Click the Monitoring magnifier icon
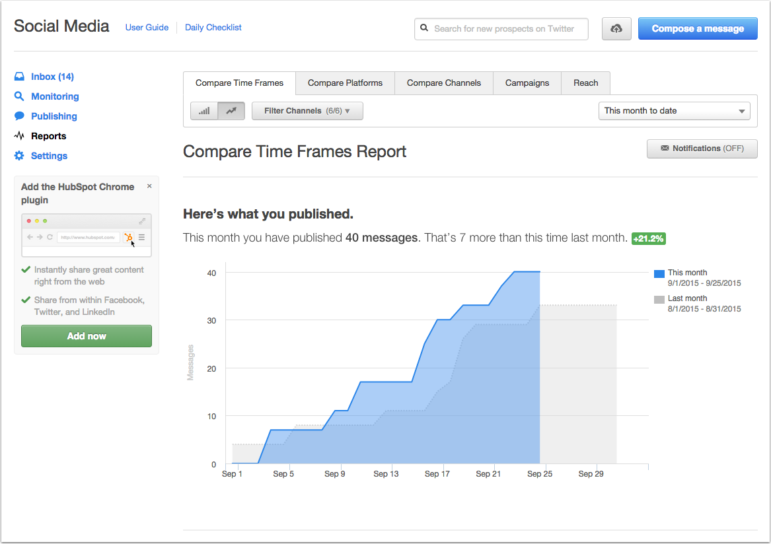This screenshot has height=544, width=771. 19,96
